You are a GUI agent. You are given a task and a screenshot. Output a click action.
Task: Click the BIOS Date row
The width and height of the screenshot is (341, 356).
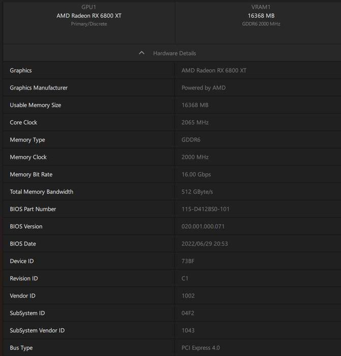click(x=23, y=243)
